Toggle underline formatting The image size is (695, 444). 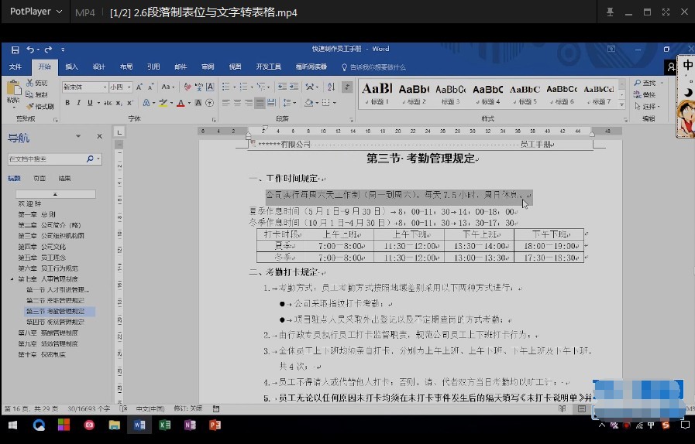(x=90, y=103)
